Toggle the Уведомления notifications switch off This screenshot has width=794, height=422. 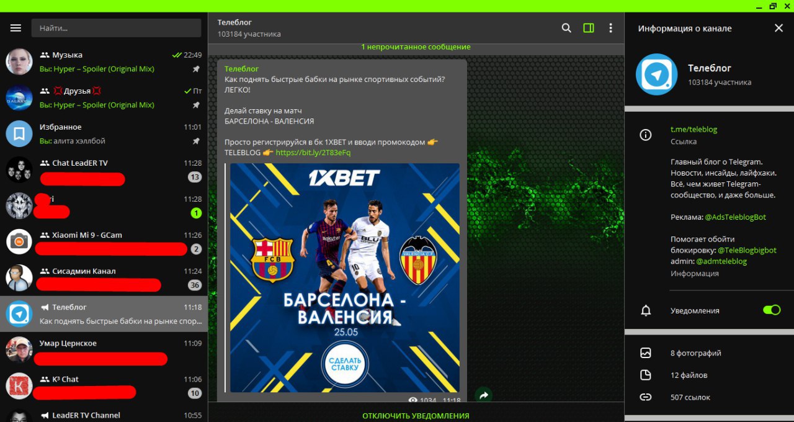coord(772,310)
